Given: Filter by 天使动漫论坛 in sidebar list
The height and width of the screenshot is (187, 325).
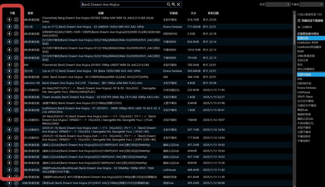Looking at the screenshot, I should tap(305, 123).
